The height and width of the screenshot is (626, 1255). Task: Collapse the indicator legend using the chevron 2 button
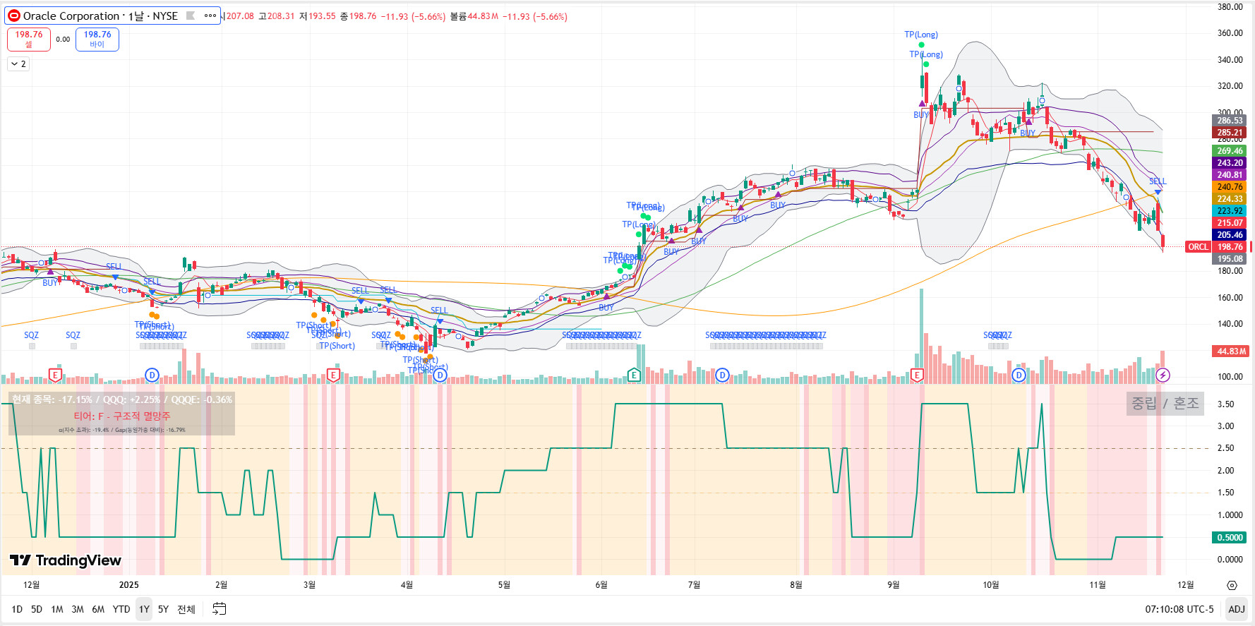18,64
